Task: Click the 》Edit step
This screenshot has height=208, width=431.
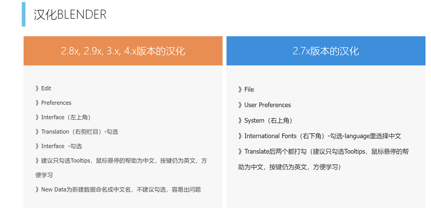Action: click(43, 88)
